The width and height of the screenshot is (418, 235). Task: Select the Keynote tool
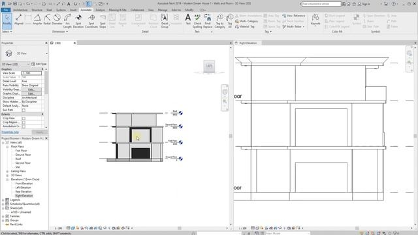pos(315,20)
